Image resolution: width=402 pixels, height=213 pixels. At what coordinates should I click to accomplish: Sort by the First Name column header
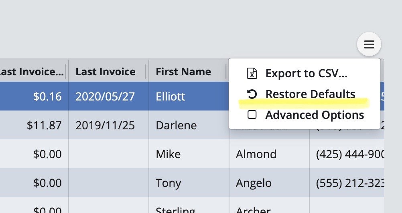pos(183,72)
